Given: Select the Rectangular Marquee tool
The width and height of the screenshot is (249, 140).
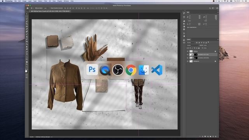Looking at the screenshot, I should point(27,16).
